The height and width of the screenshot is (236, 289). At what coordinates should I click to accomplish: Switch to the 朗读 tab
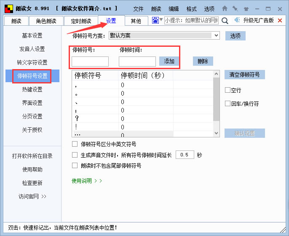[16, 21]
